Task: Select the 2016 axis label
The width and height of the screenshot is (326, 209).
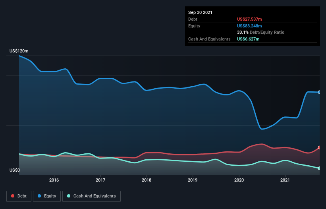Action: tap(54, 180)
